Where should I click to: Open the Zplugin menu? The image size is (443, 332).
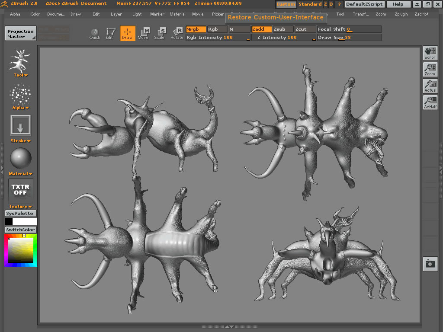coord(401,14)
